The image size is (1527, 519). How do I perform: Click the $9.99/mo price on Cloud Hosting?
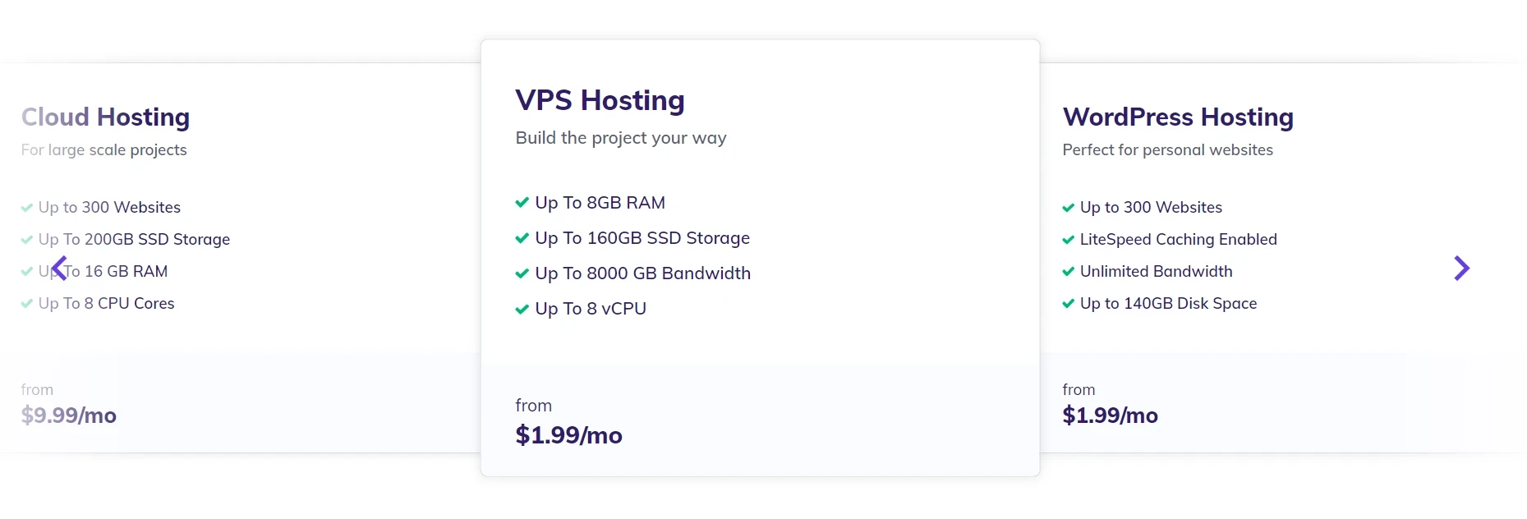69,416
